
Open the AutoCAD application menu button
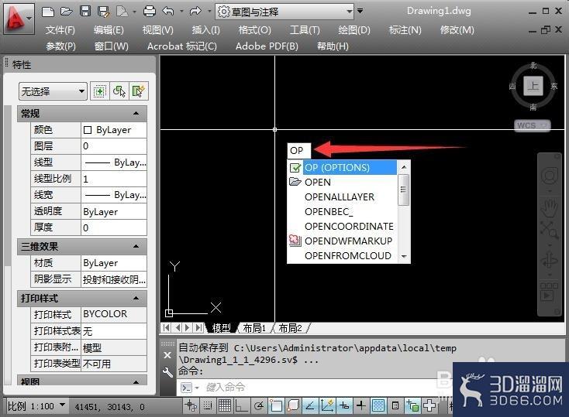point(19,19)
